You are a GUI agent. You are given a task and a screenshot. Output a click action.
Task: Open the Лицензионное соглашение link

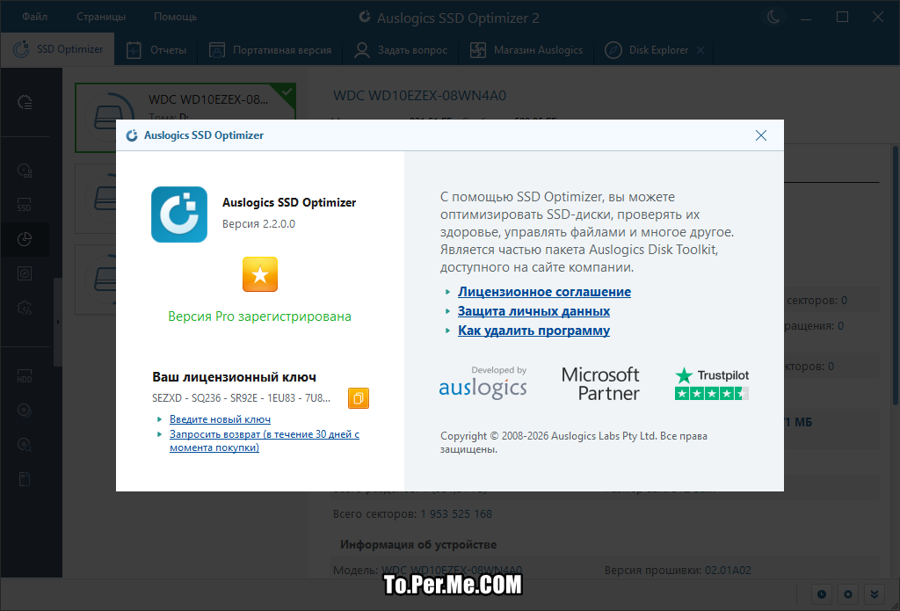click(x=544, y=292)
